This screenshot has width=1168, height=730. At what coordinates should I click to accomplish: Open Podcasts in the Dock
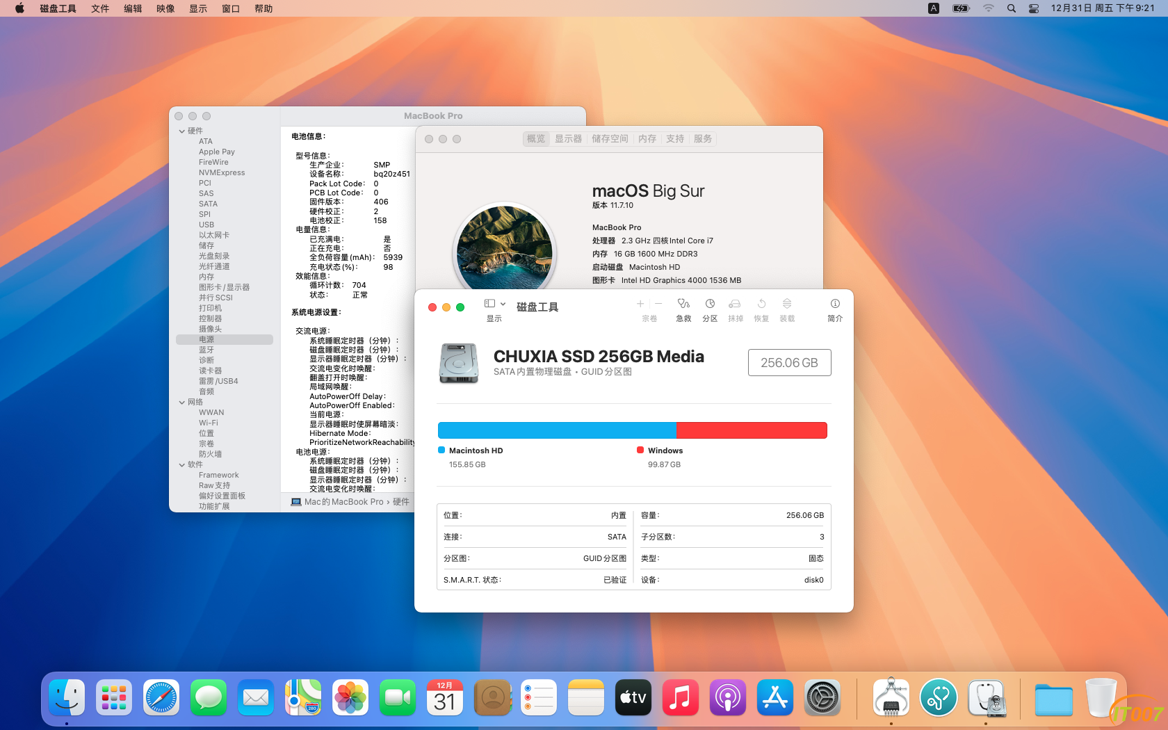(x=728, y=697)
